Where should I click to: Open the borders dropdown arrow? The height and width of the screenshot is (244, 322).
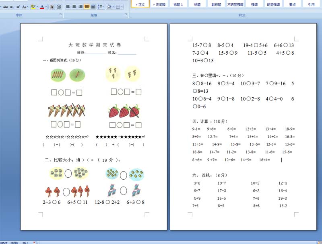tap(122, 7)
